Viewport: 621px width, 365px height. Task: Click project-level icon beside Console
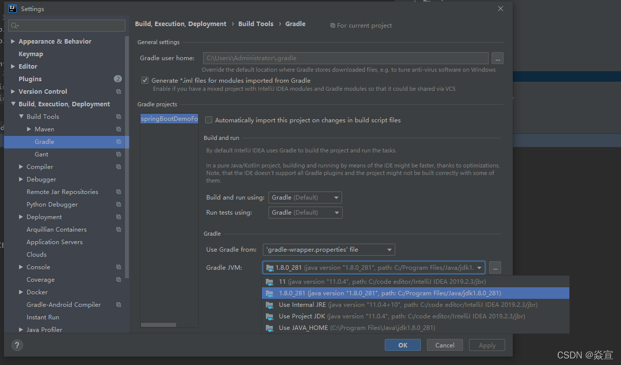pos(119,267)
